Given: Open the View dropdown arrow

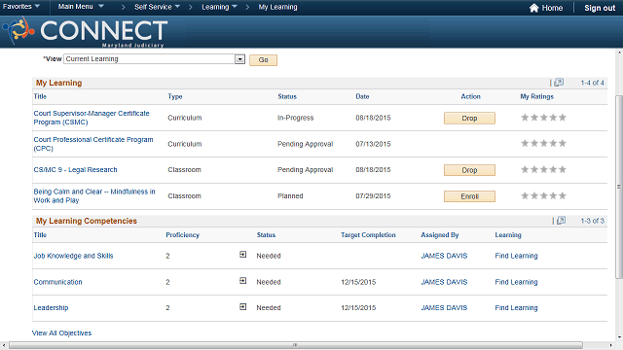Looking at the screenshot, I should [x=239, y=59].
